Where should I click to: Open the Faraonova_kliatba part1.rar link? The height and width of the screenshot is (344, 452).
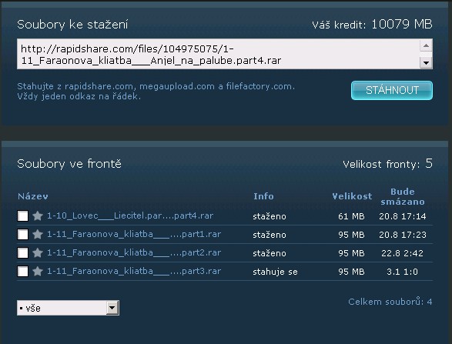tap(134, 234)
